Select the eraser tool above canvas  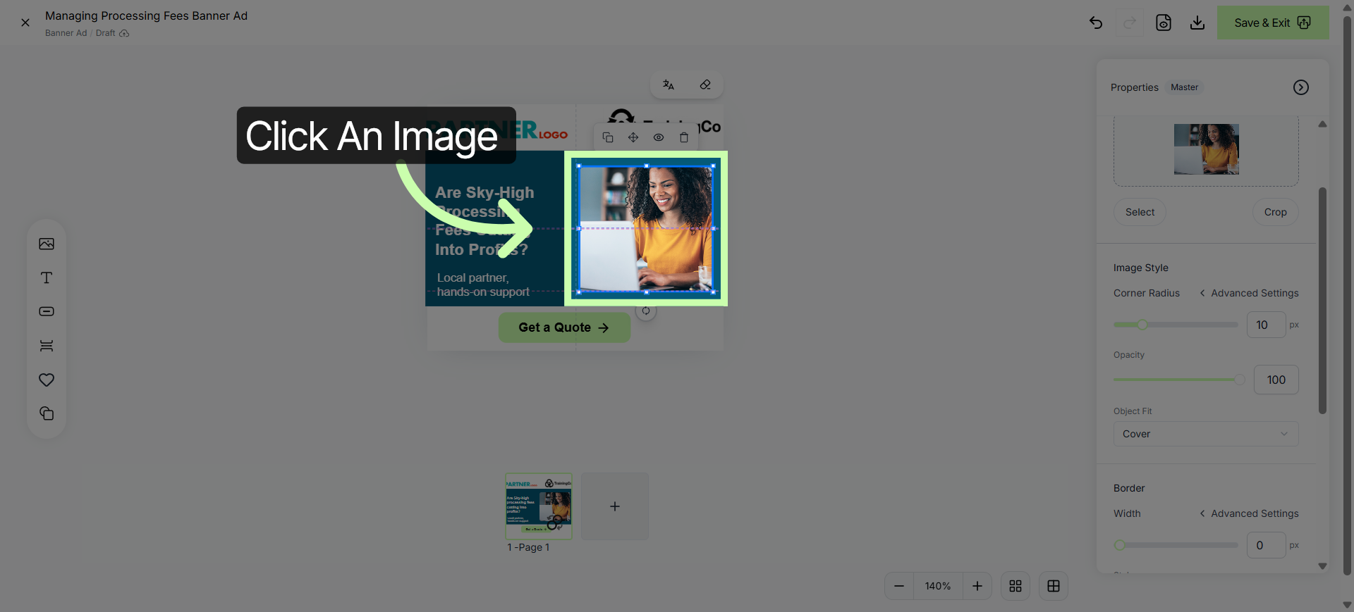(705, 85)
